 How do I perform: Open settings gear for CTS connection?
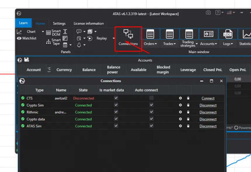point(180,98)
